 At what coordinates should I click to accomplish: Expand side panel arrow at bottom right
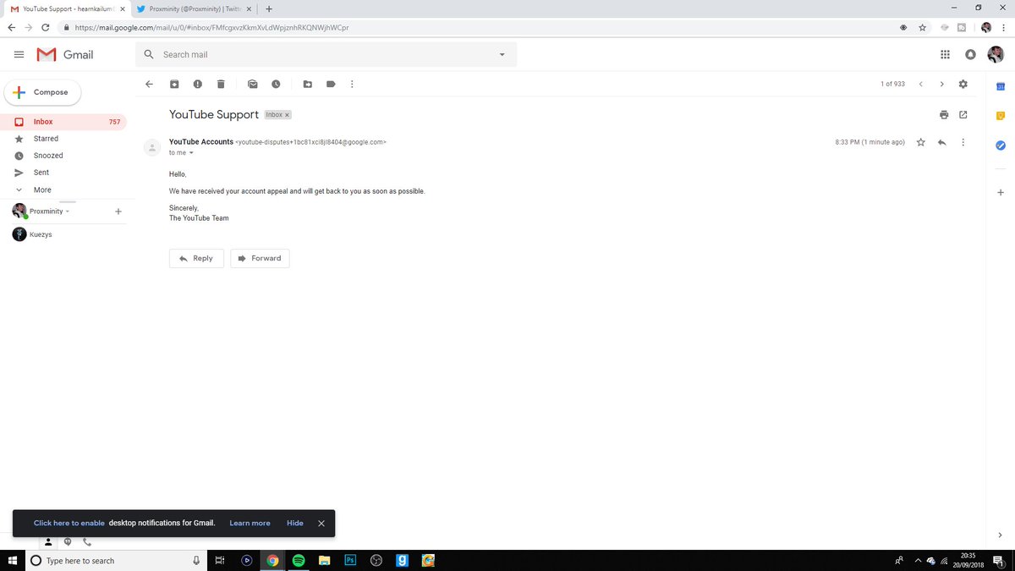(x=1000, y=535)
